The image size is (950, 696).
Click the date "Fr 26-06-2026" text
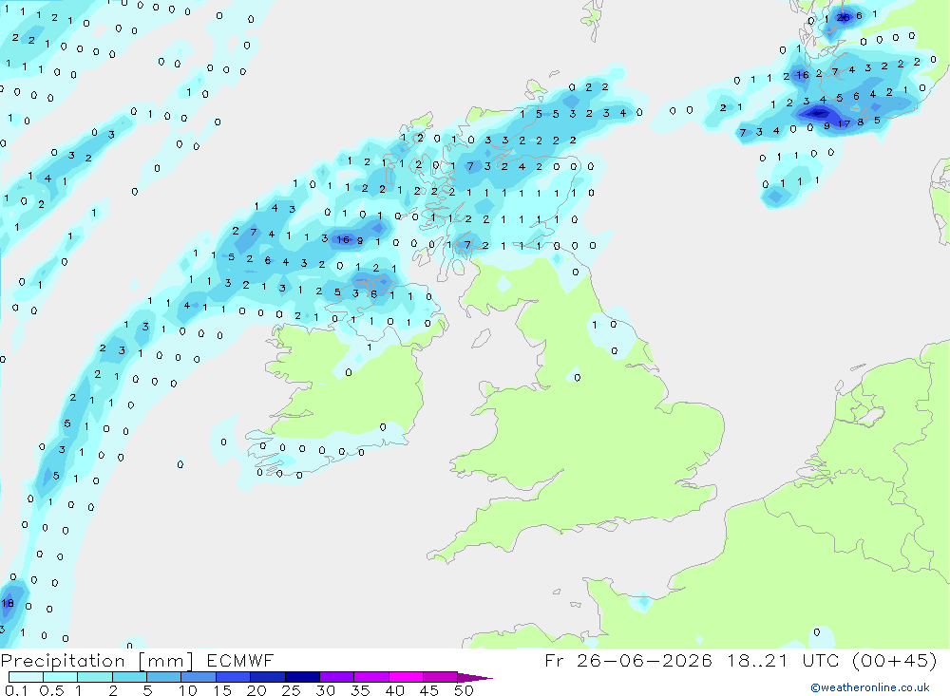[628, 660]
